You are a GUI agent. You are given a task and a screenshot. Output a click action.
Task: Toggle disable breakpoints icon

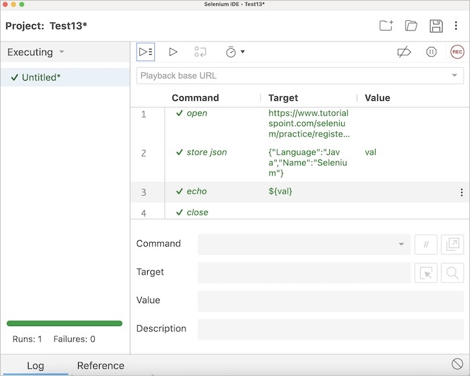point(404,52)
